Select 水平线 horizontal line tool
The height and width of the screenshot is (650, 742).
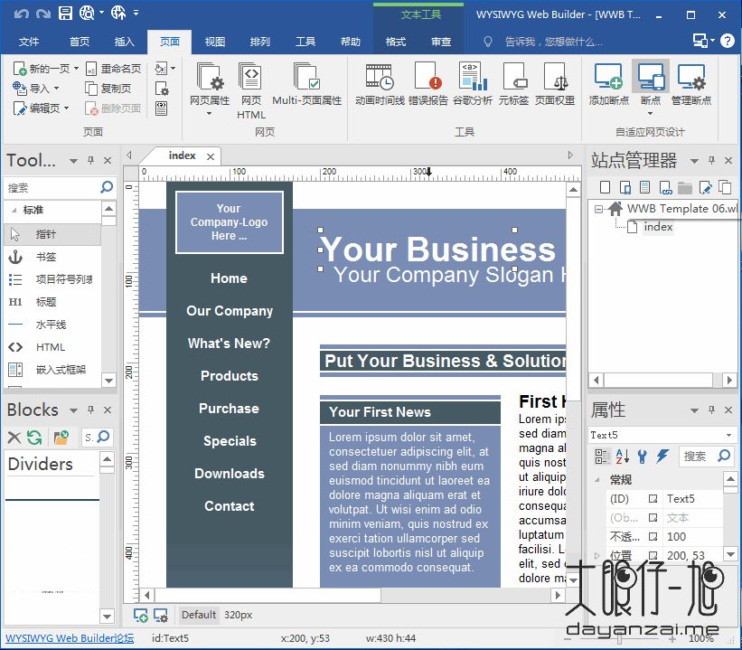pyautogui.click(x=52, y=325)
